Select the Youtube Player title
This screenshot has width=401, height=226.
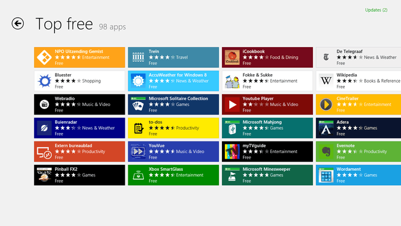258,99
